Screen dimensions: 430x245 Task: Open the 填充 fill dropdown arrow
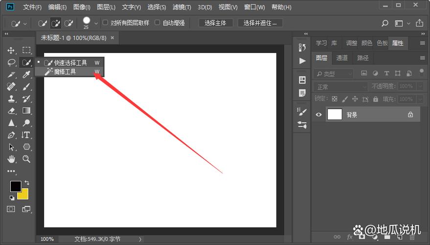tap(420, 99)
